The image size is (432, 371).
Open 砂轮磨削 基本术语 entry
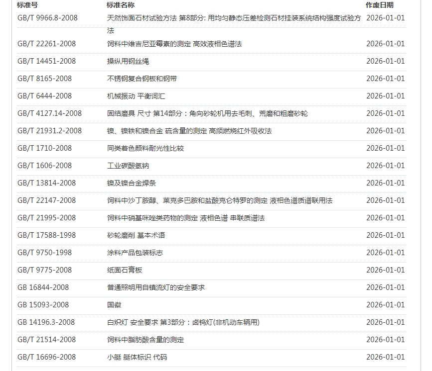click(136, 235)
